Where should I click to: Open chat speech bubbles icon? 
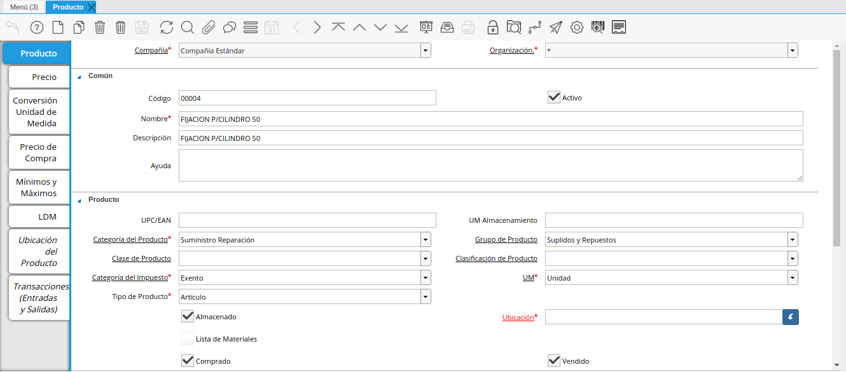pyautogui.click(x=230, y=27)
